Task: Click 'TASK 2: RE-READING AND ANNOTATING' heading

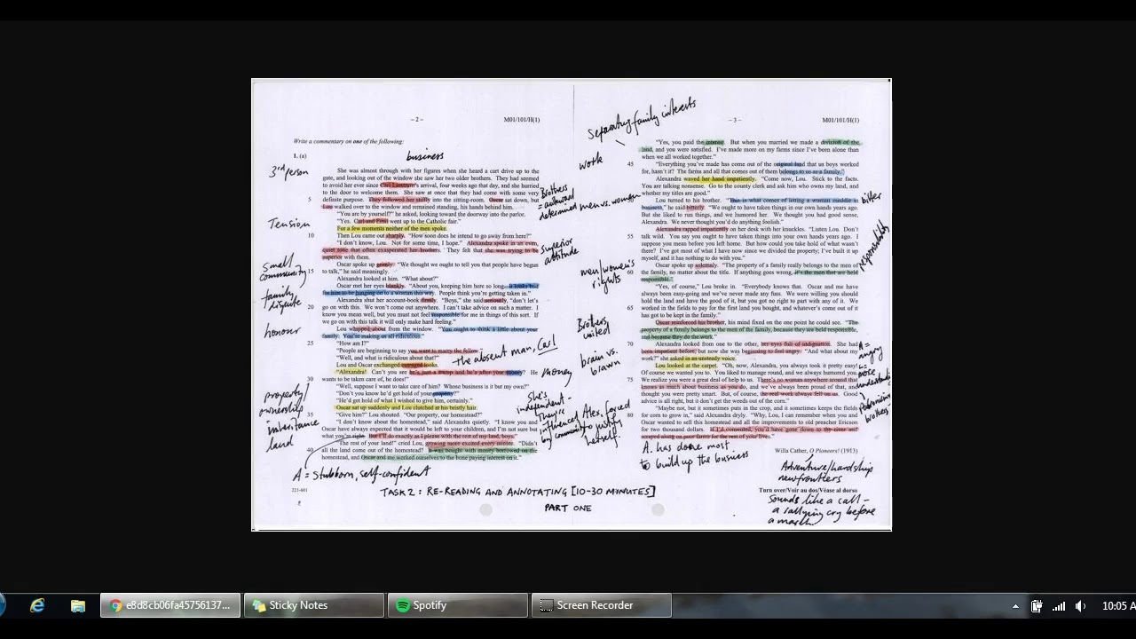Action: 517,492
